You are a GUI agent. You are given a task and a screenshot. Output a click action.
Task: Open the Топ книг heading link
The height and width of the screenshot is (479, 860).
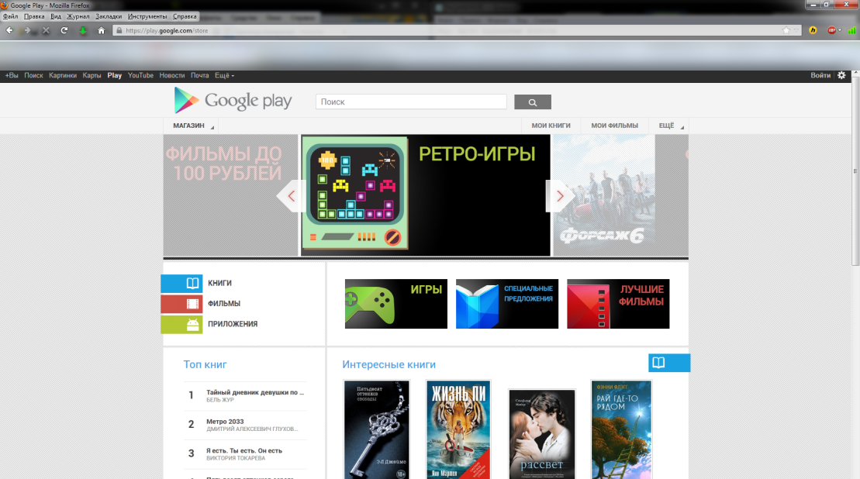[x=206, y=364]
